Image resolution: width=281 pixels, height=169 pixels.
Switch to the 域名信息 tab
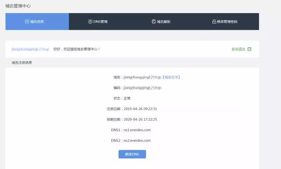click(37, 22)
